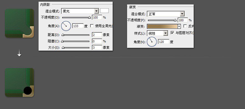Image resolution: width=245 pixels, height=109 pixels.
Task: Click the gradient angle field showing 120
Action: 164,42
